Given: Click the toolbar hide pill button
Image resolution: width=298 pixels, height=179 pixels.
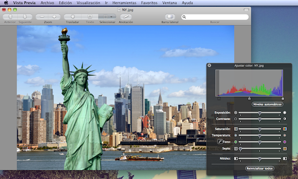Looking at the screenshot, I should click(x=246, y=10).
